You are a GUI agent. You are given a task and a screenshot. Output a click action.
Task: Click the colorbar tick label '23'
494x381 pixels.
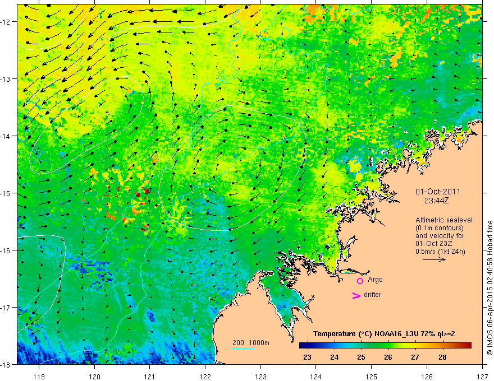307,357
